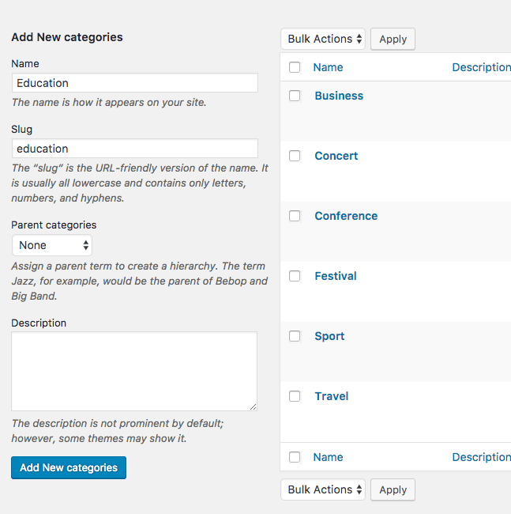Check the Business category checkbox
This screenshot has height=514, width=511.
pos(295,96)
